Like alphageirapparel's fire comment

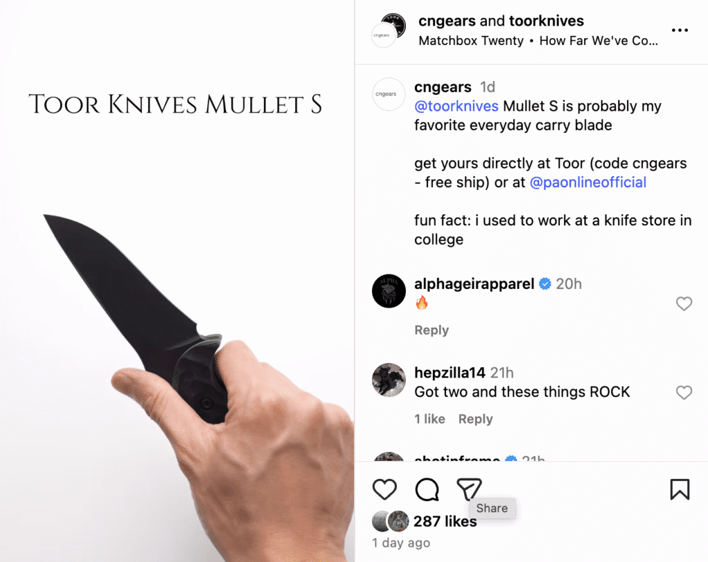pyautogui.click(x=684, y=303)
